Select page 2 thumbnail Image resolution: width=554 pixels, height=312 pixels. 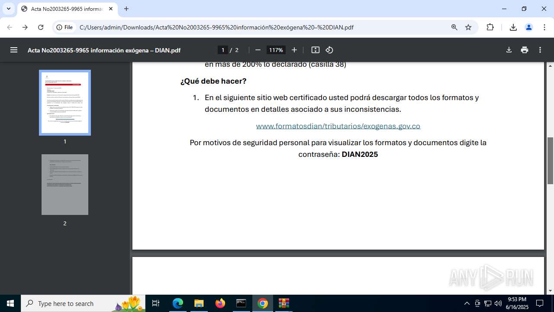coord(65,185)
